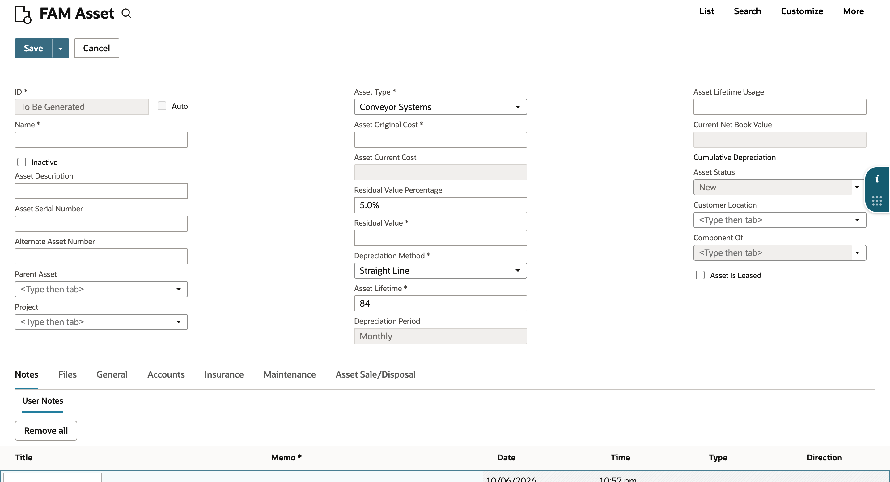The image size is (890, 482).
Task: Click the Asset Serial Number field
Action: pos(101,224)
